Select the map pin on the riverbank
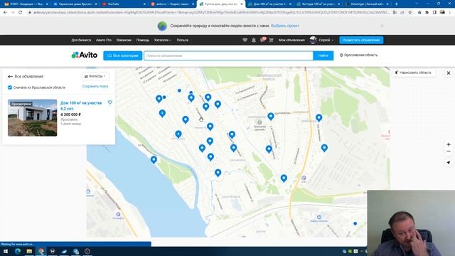455x256 pixels. click(x=154, y=160)
